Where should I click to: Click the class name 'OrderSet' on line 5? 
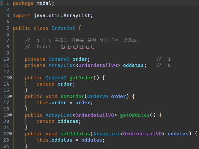[63, 28]
